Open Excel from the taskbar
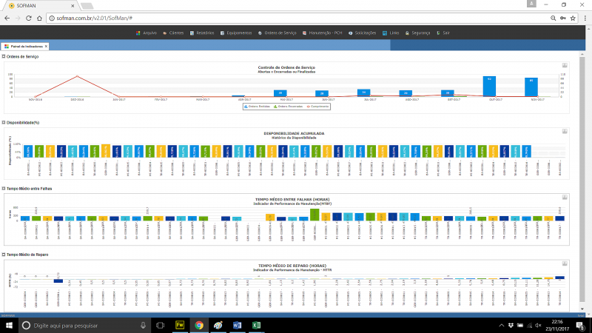592x333 pixels. click(x=256, y=325)
